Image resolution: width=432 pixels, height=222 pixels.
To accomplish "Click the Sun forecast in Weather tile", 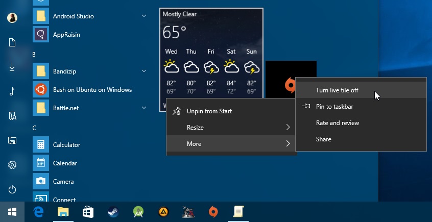I will pos(252,72).
